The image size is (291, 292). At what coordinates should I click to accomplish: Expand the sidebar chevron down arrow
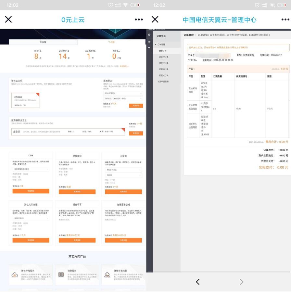149,48
